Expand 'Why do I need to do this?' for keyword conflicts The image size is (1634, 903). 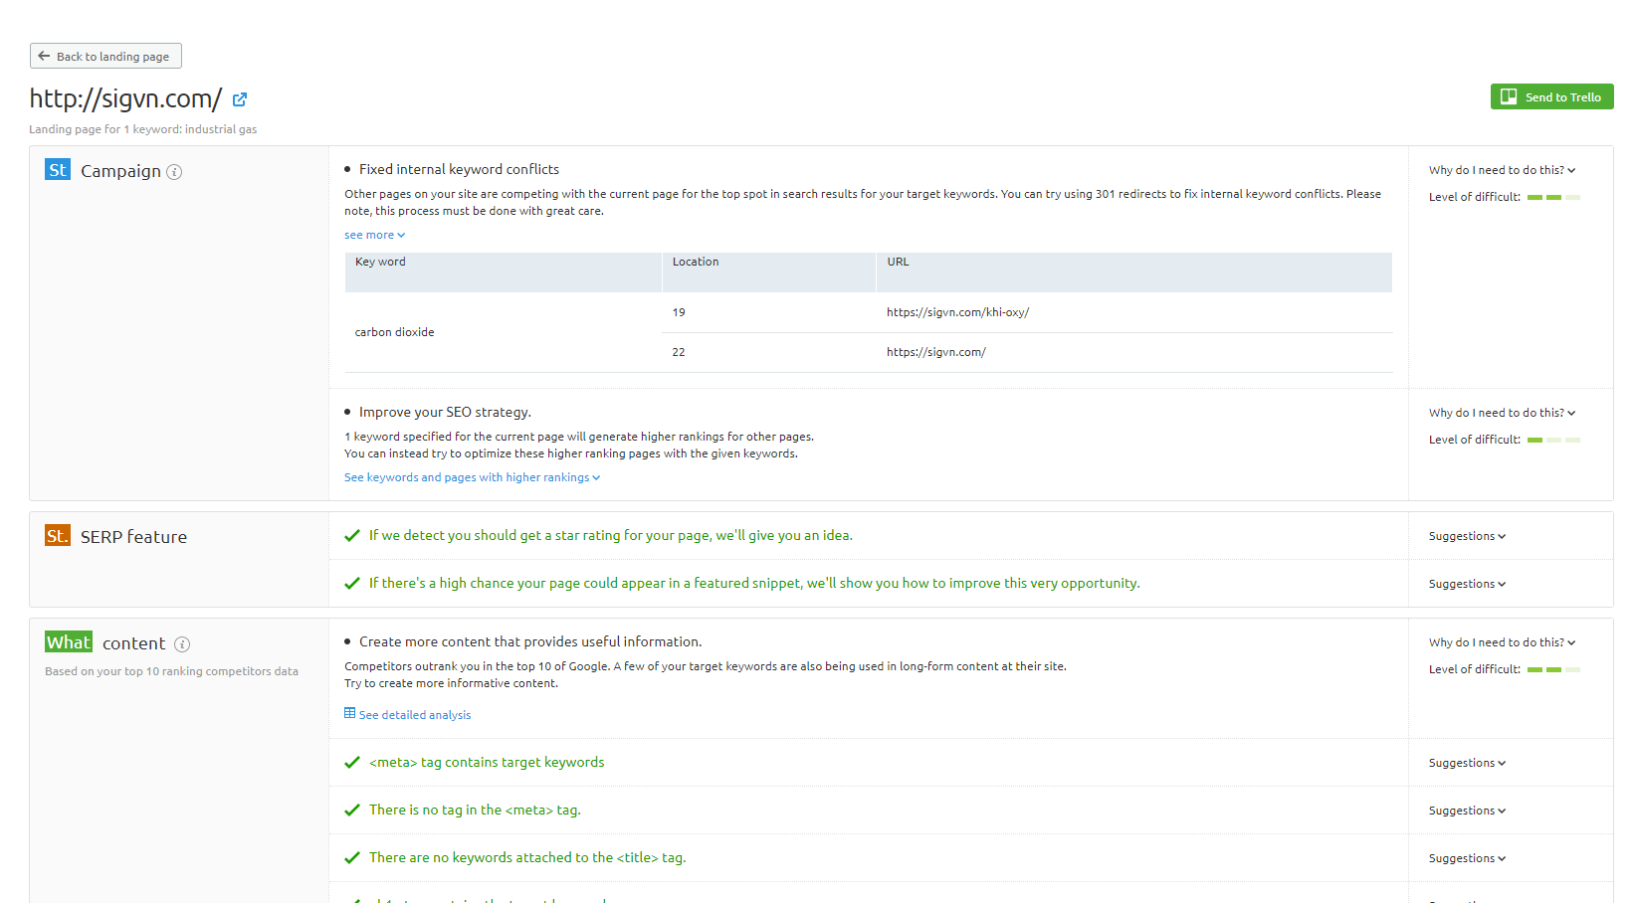(1502, 171)
